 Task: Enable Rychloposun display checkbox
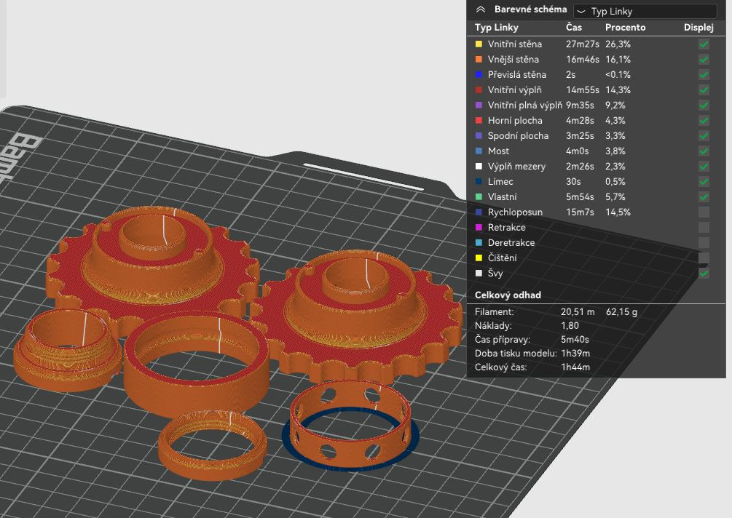point(704,212)
